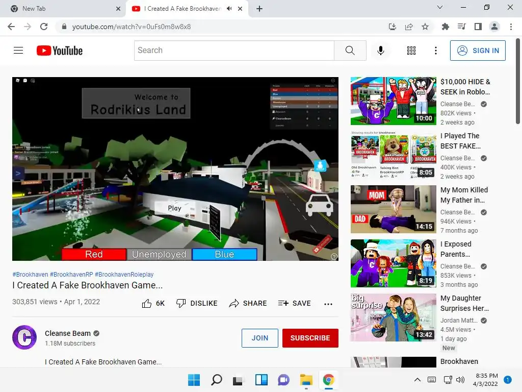Open the Jordan Matt channel name

pos(459,321)
